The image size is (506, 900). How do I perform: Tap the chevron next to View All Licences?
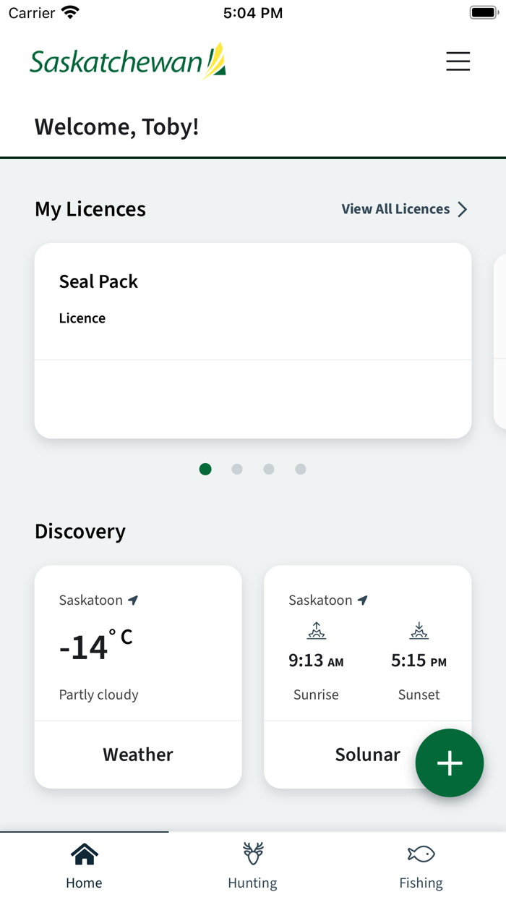click(463, 209)
